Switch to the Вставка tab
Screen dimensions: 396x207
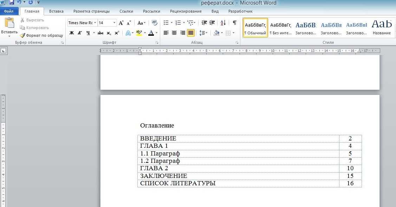point(56,11)
